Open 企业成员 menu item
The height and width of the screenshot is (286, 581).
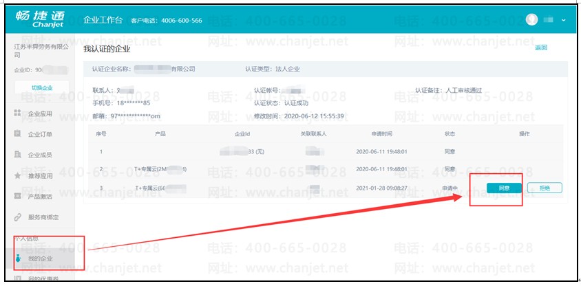[40, 155]
